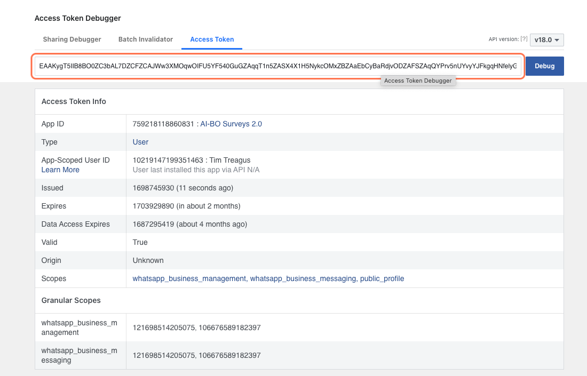This screenshot has width=587, height=376.
Task: Click the [?] help icon beside API version
Action: pos(523,39)
